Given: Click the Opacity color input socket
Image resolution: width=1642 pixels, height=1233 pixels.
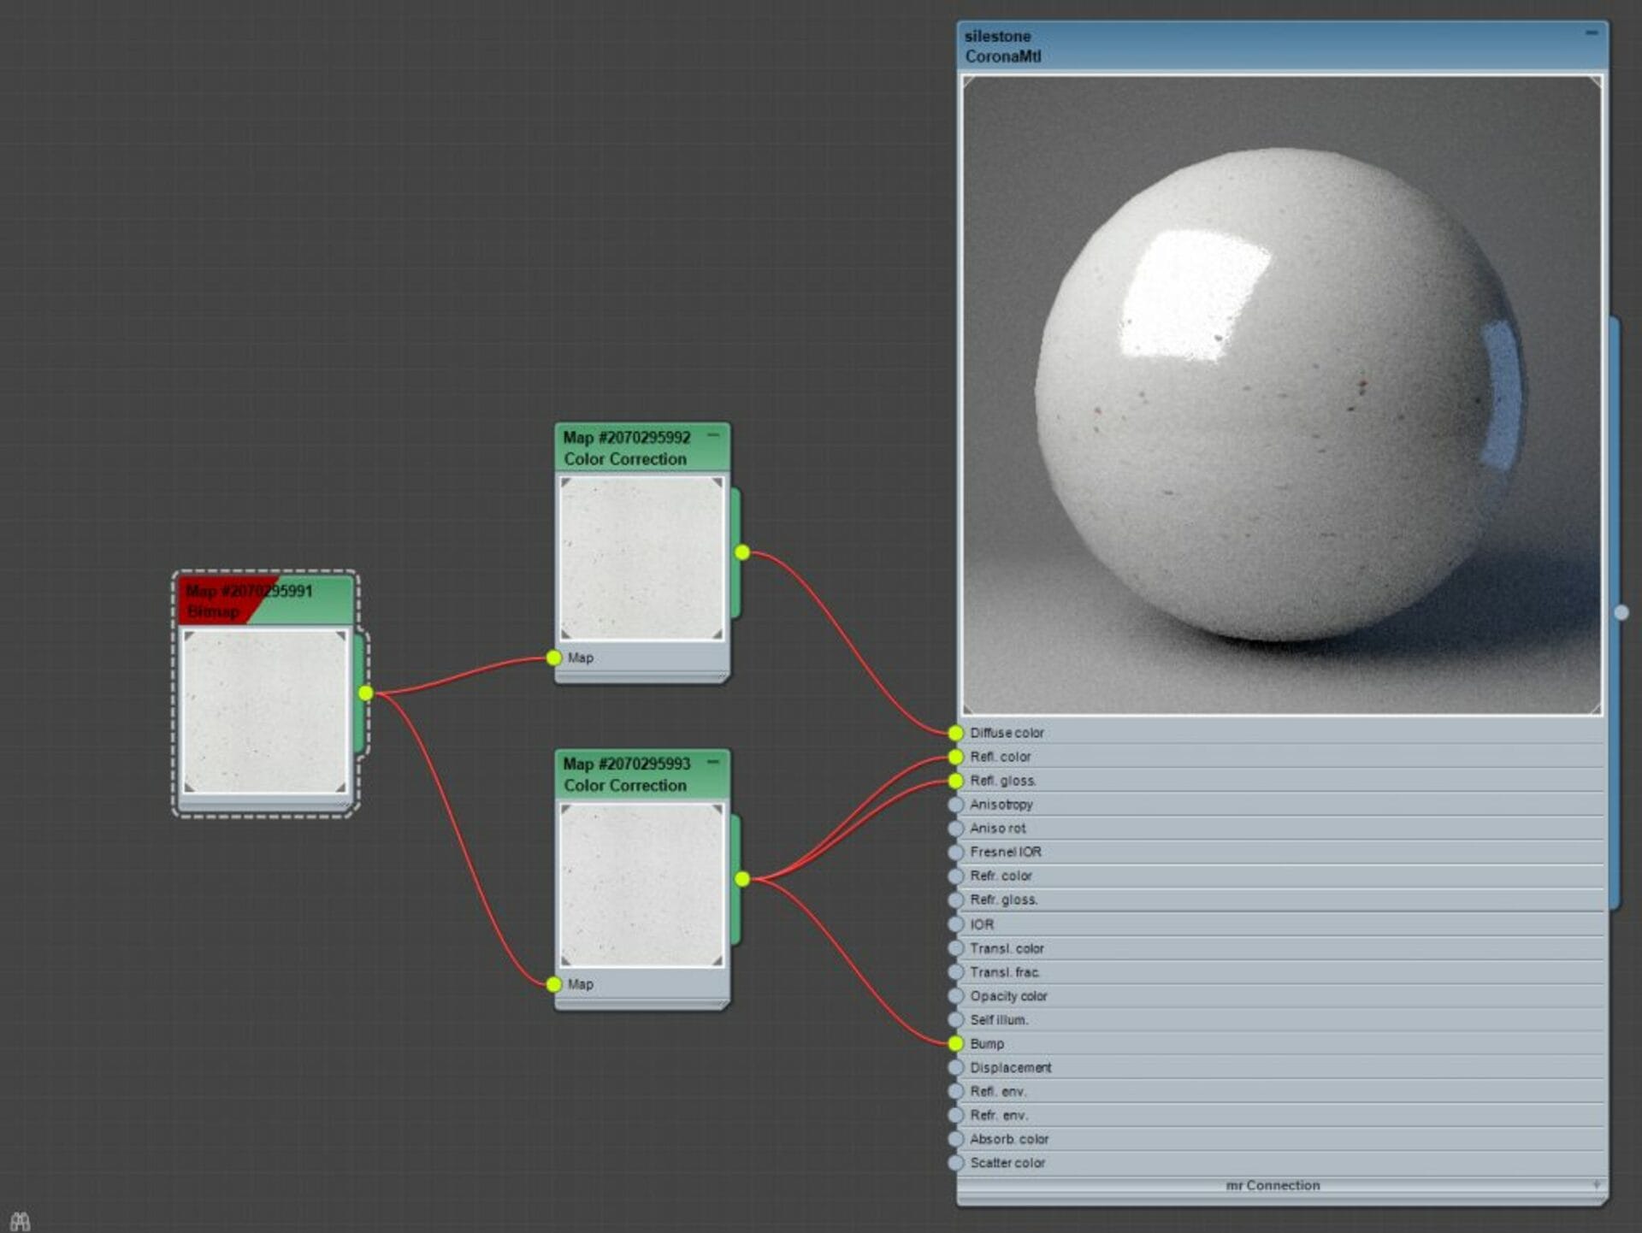Looking at the screenshot, I should point(955,996).
